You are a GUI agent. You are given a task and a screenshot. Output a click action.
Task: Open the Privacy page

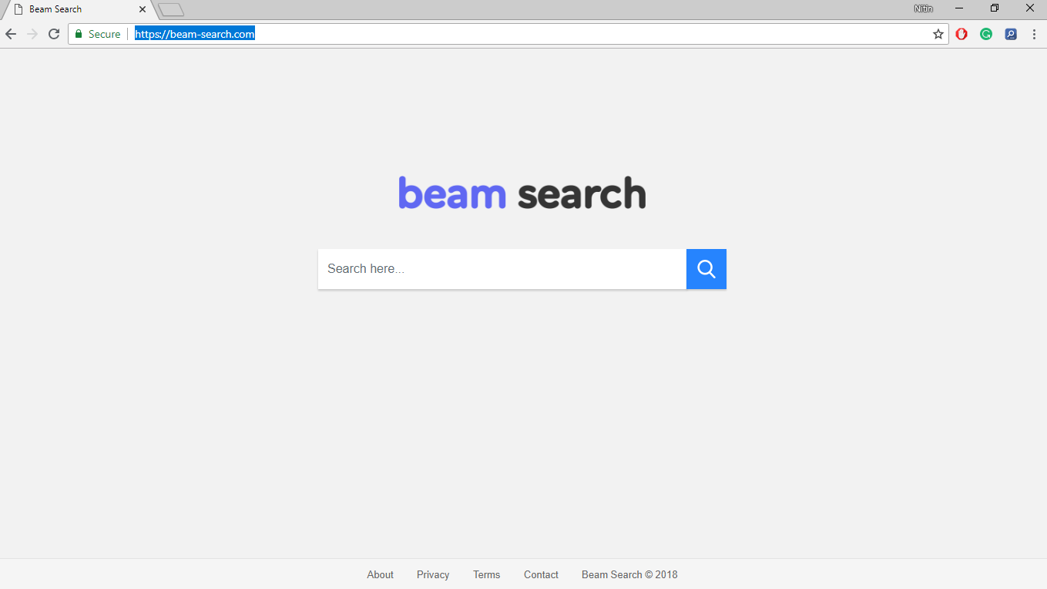tap(432, 574)
